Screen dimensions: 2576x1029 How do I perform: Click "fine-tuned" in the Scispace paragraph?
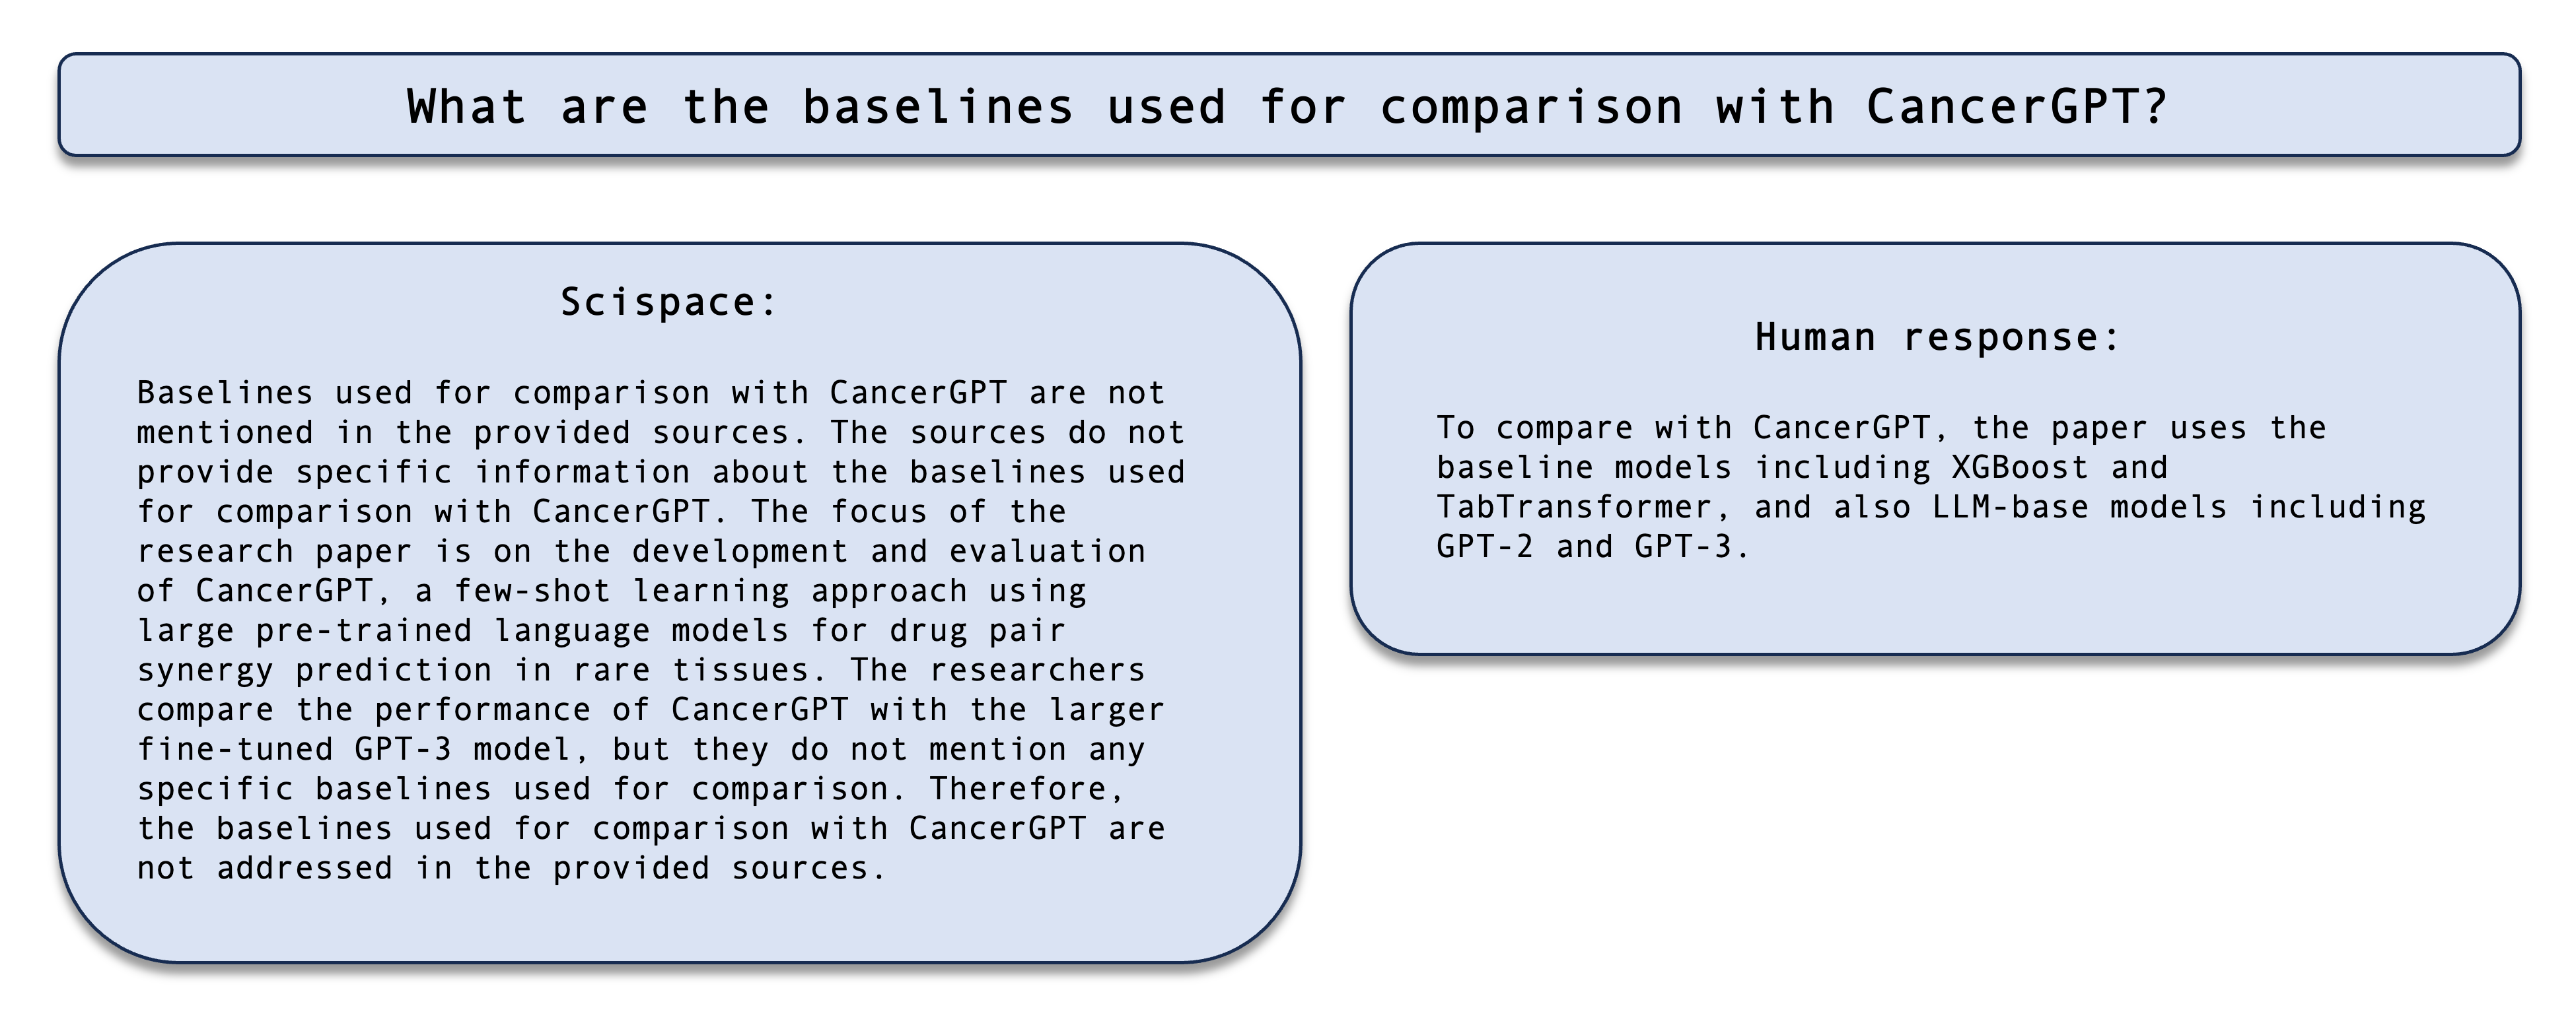coord(235,748)
